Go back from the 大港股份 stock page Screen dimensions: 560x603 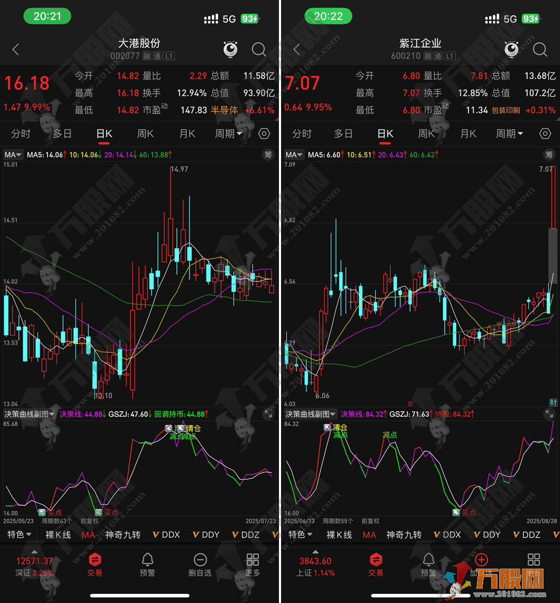(x=16, y=49)
